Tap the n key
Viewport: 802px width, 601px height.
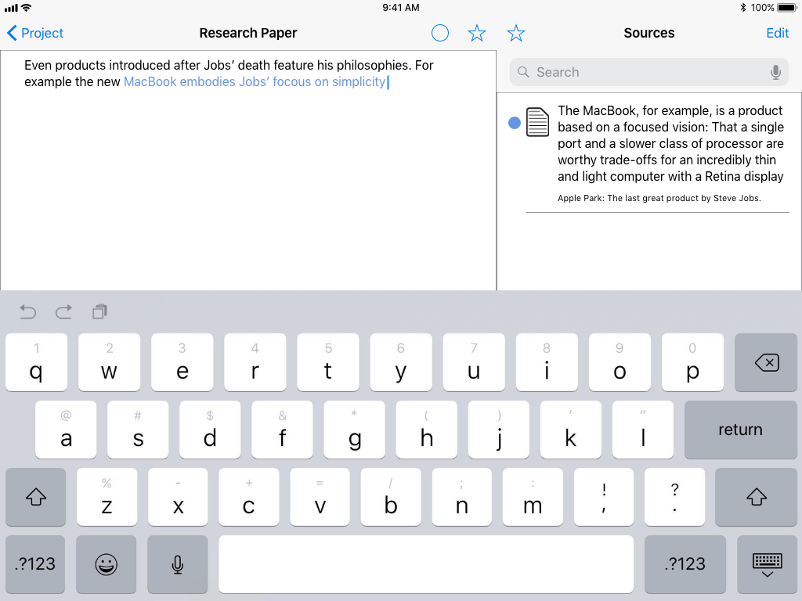pyautogui.click(x=462, y=497)
